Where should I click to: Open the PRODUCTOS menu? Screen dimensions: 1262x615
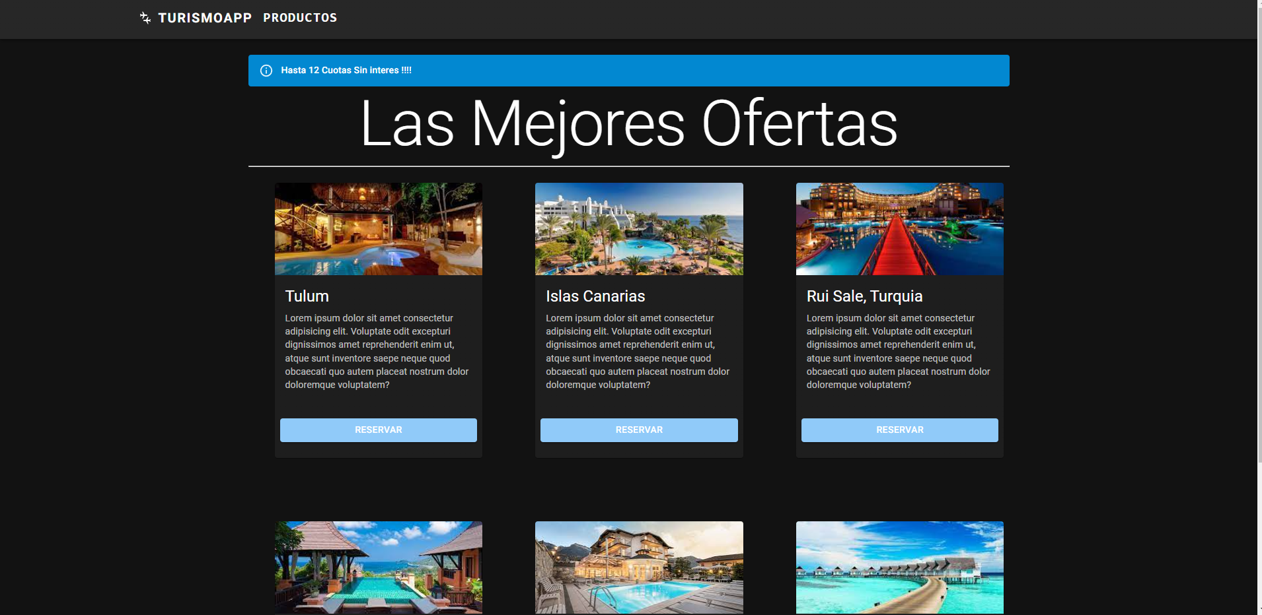[300, 18]
